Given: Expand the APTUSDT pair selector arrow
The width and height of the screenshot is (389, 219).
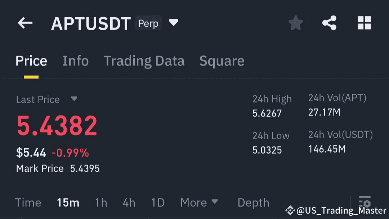Looking at the screenshot, I should tap(174, 23).
